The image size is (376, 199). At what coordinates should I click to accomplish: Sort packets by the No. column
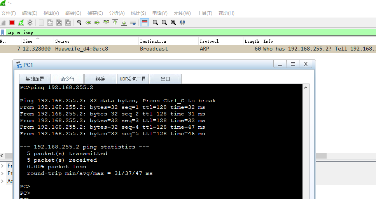coord(10,41)
